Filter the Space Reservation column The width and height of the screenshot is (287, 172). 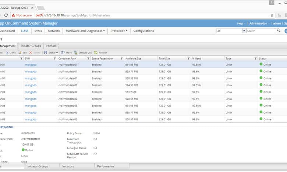pyautogui.click(x=122, y=59)
